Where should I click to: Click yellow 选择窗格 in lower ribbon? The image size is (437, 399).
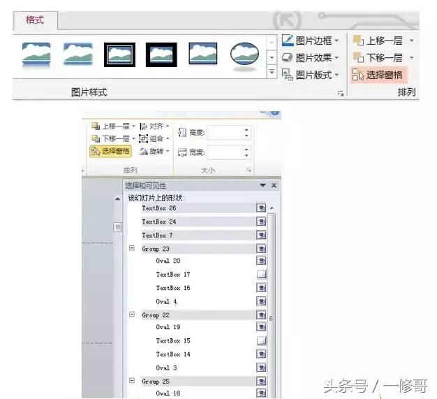[110, 151]
